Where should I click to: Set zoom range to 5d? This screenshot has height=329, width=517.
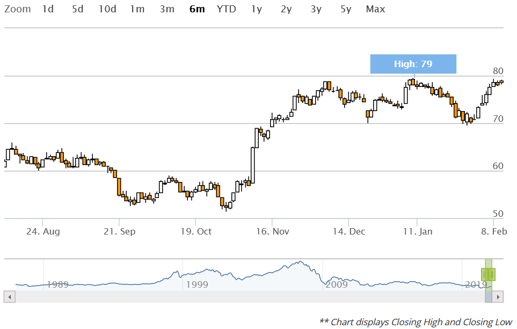77,9
